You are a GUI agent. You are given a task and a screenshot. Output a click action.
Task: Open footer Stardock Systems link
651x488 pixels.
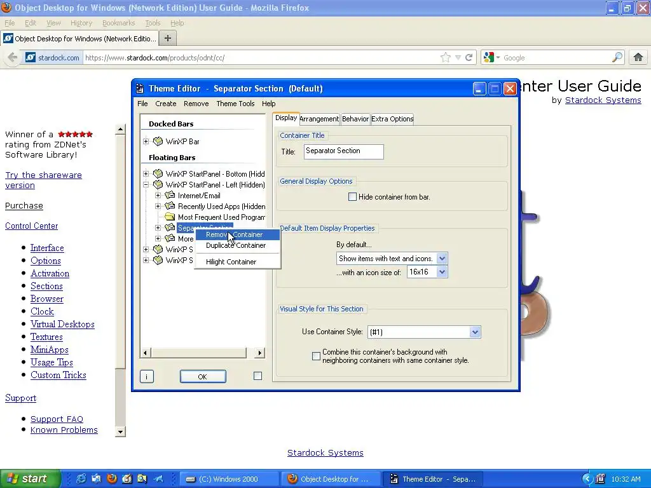[325, 452]
